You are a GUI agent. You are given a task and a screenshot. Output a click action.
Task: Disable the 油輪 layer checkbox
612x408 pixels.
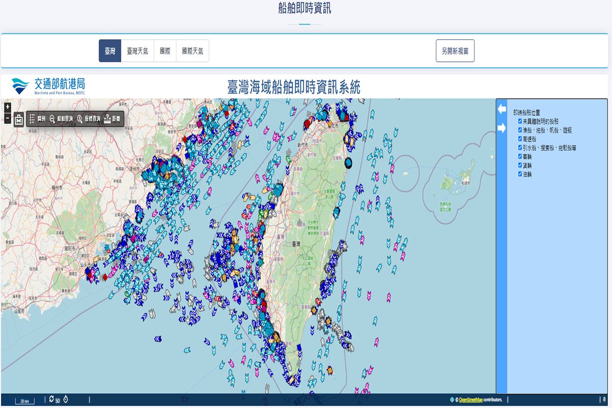click(520, 174)
